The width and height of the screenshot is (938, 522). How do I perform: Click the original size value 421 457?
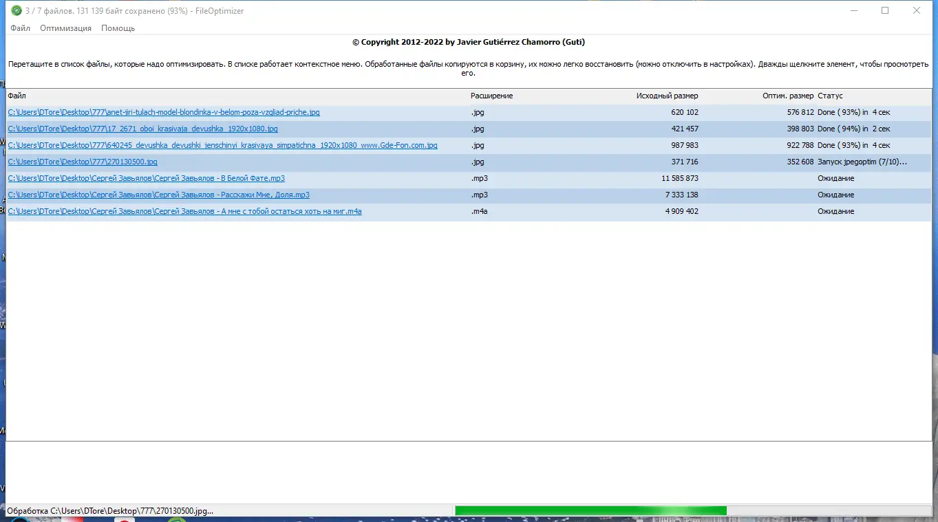(685, 129)
